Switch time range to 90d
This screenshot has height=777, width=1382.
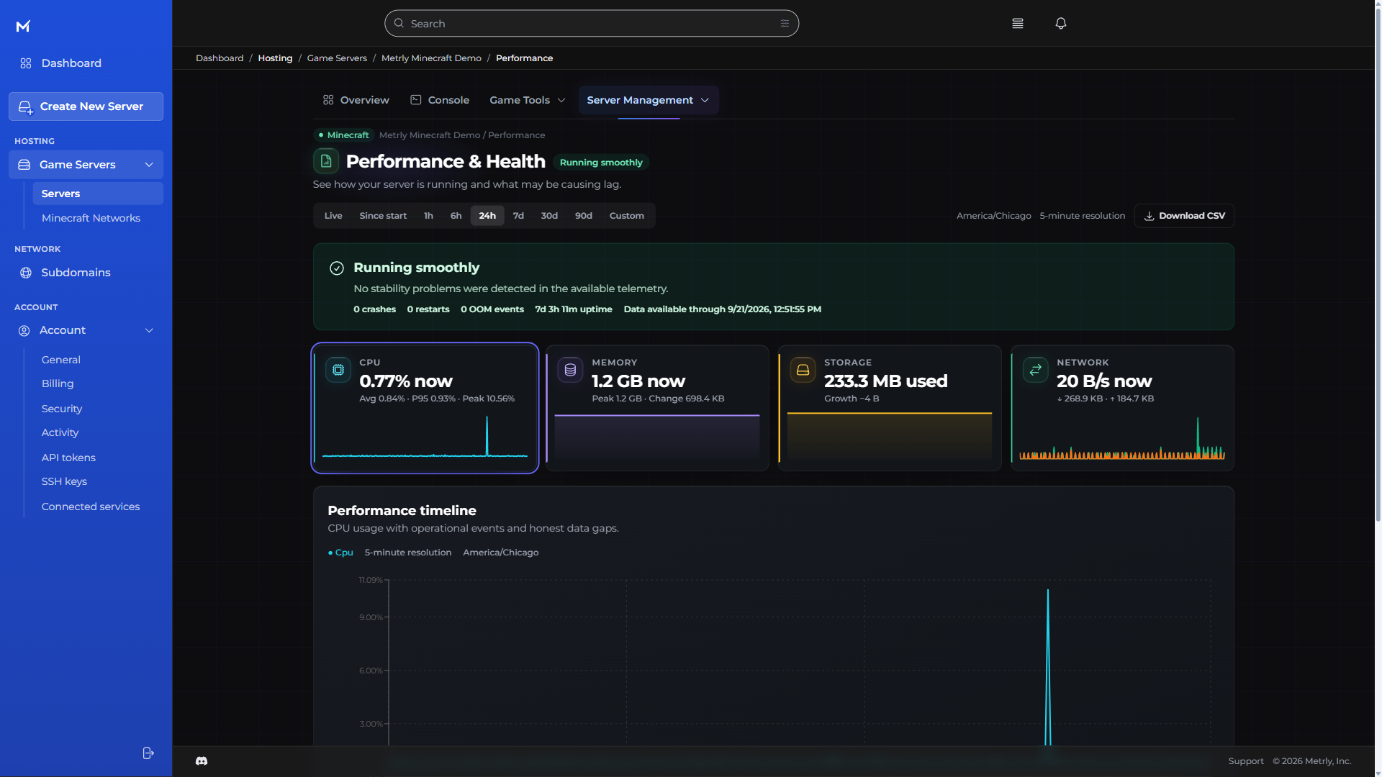click(584, 216)
